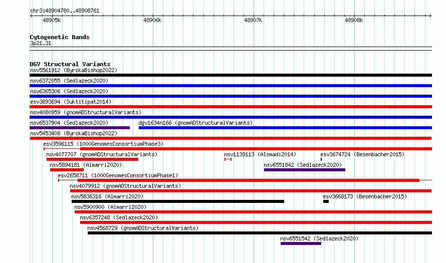Click the nsv1139113 (Alsmadi2014) label

pyautogui.click(x=260, y=154)
